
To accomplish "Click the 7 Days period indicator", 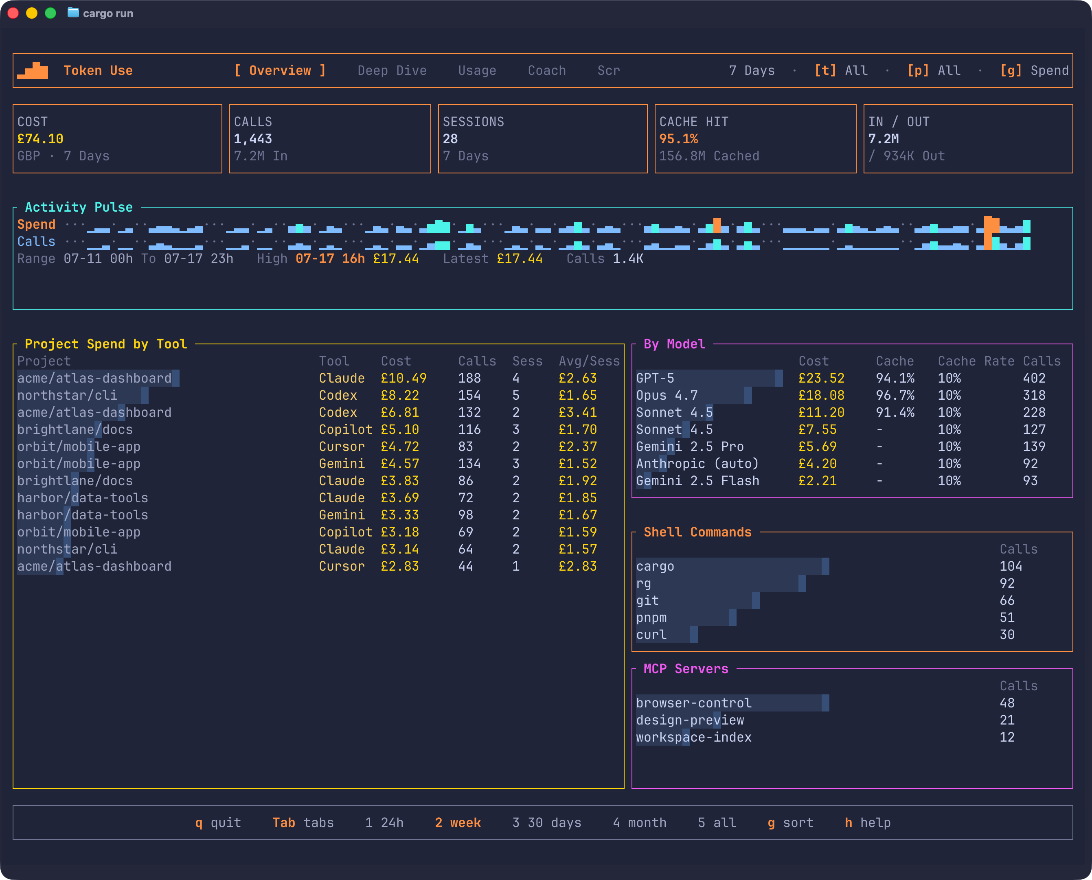I will click(752, 70).
